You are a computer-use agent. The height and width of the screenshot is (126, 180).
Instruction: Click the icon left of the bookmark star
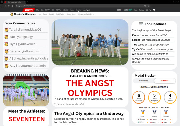pos(145,6)
